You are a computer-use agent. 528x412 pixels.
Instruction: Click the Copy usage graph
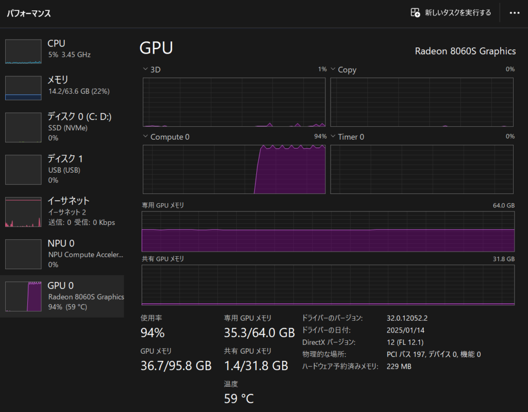pyautogui.click(x=422, y=102)
